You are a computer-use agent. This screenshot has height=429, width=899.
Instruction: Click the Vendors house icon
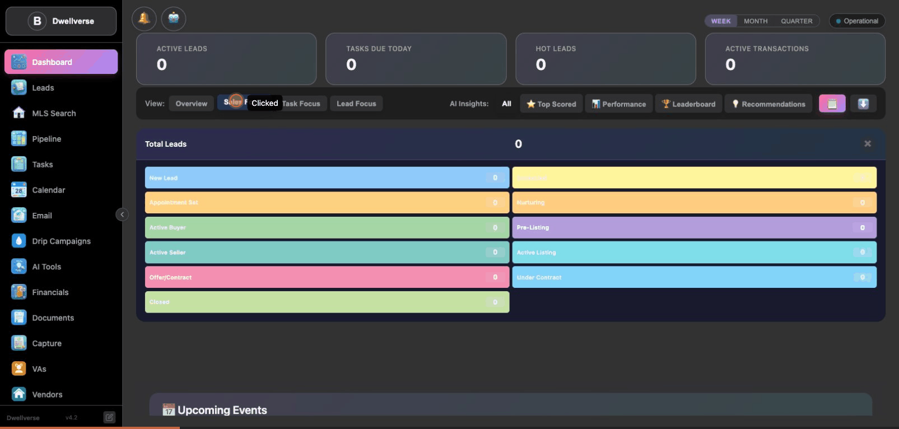[x=19, y=394]
